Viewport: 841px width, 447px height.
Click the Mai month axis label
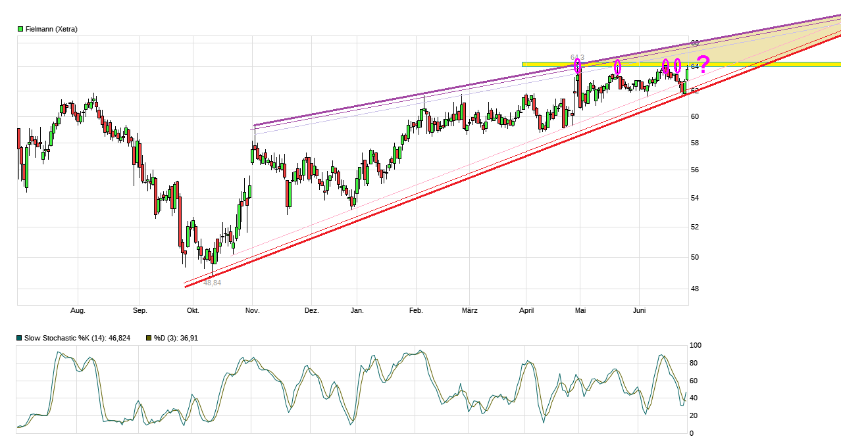580,310
